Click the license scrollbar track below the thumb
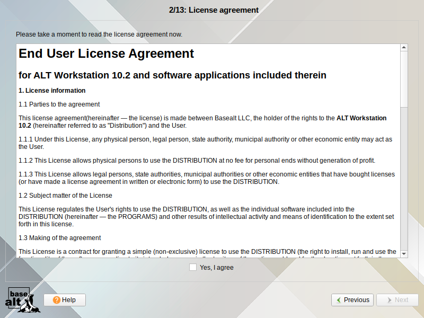The image size is (424, 318). pyautogui.click(x=404, y=179)
